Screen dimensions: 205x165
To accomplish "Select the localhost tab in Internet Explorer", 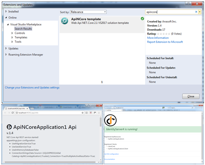I will point(113,110).
